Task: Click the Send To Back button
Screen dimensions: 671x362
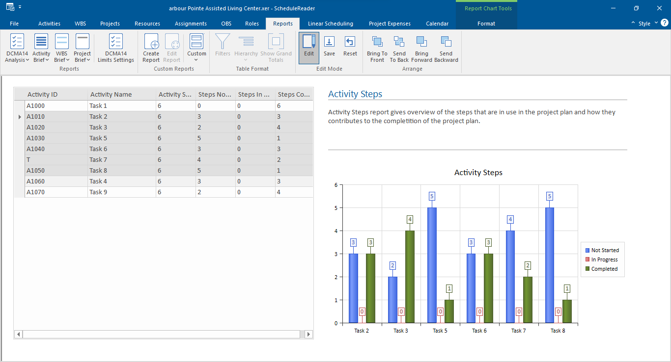Action: [399, 48]
